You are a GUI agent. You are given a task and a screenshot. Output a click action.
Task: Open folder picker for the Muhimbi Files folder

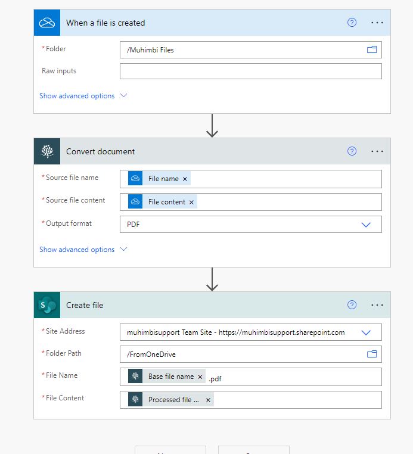372,50
